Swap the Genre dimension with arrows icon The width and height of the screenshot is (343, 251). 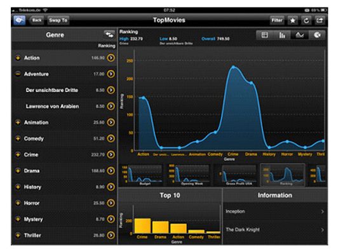[x=109, y=34]
